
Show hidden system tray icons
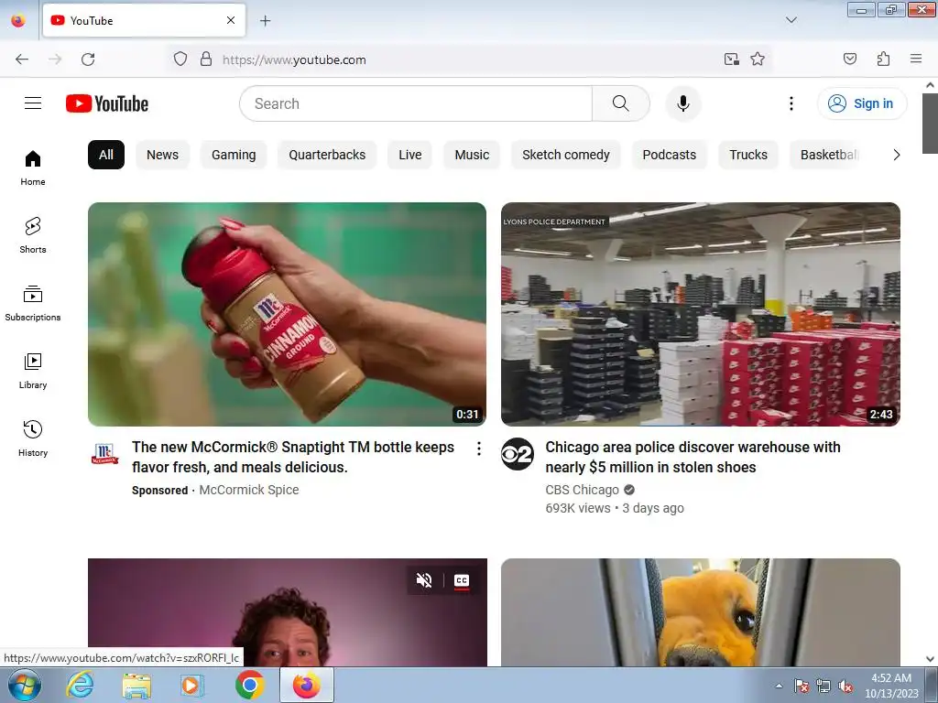click(x=779, y=686)
